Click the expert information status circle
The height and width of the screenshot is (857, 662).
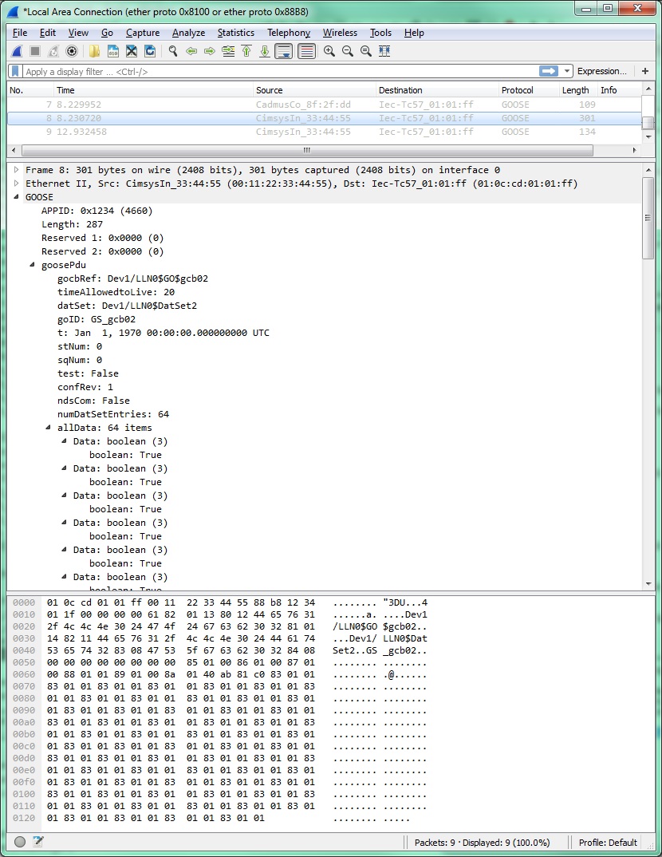click(x=20, y=842)
